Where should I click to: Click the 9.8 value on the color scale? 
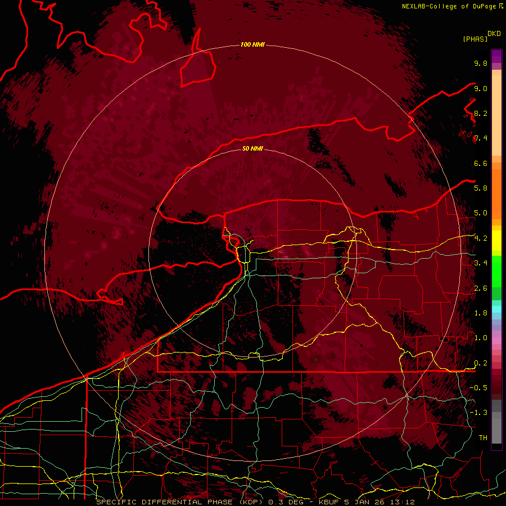pyautogui.click(x=481, y=63)
